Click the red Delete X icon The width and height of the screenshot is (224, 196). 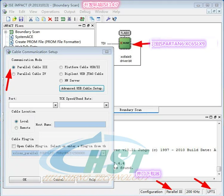pyautogui.click(x=50, y=19)
